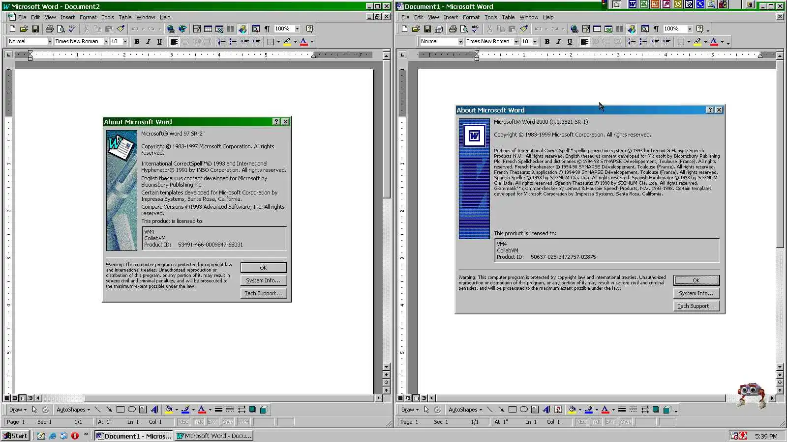Viewport: 787px width, 442px height.
Task: Open the Format menu in Word 97 window
Action: (x=88, y=17)
